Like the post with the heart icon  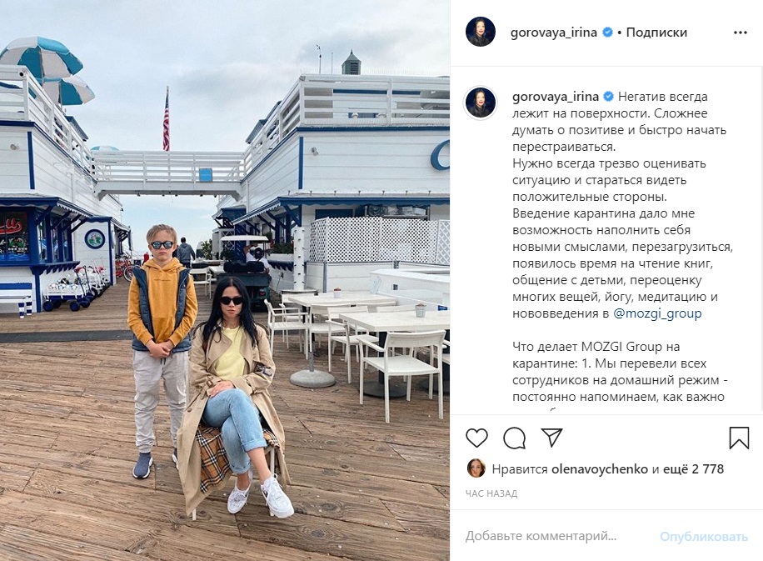[476, 438]
